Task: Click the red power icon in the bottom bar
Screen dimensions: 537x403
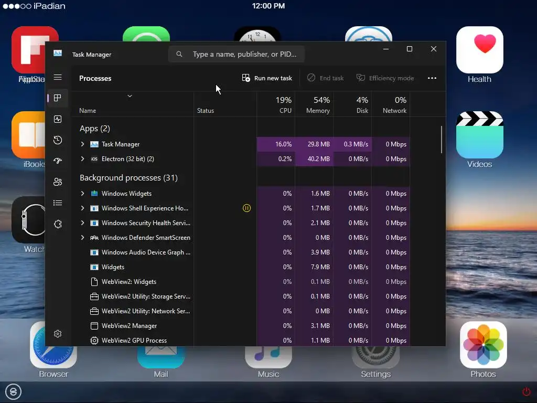Action: click(526, 391)
